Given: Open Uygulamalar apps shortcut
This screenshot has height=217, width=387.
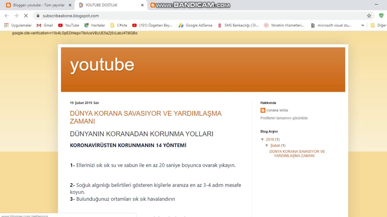Looking at the screenshot, I should [x=18, y=25].
